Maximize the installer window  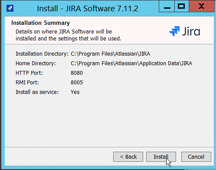[x=182, y=6]
